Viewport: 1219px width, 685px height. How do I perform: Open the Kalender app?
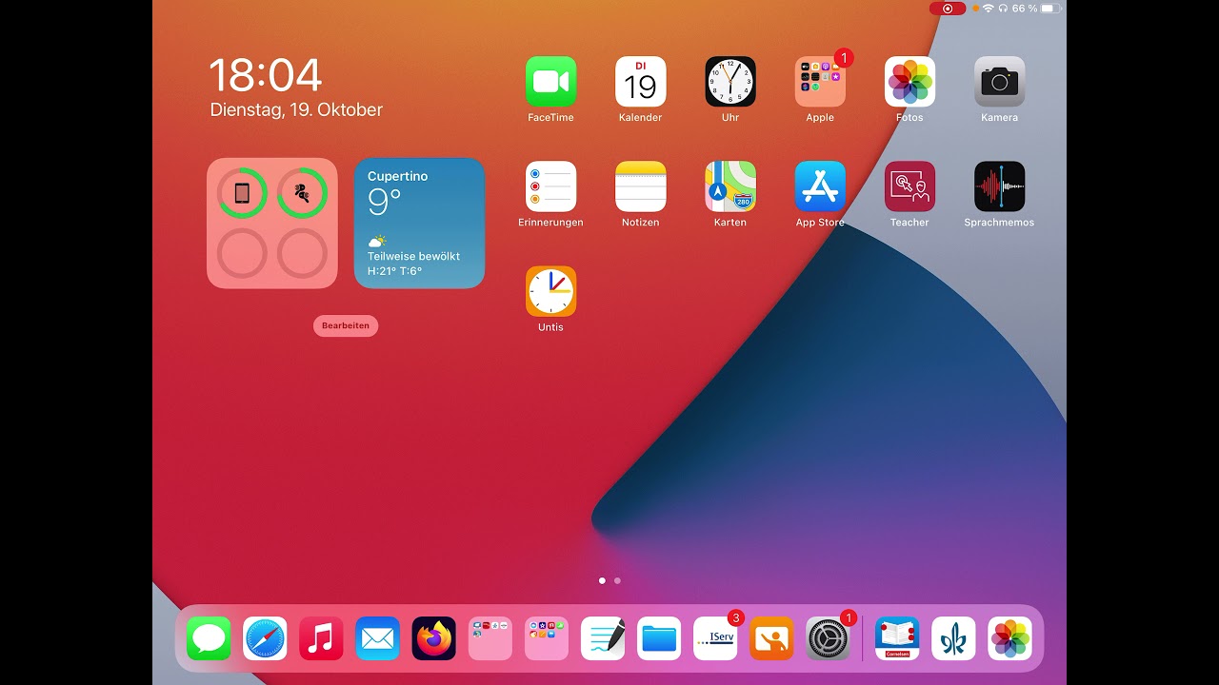click(x=640, y=82)
